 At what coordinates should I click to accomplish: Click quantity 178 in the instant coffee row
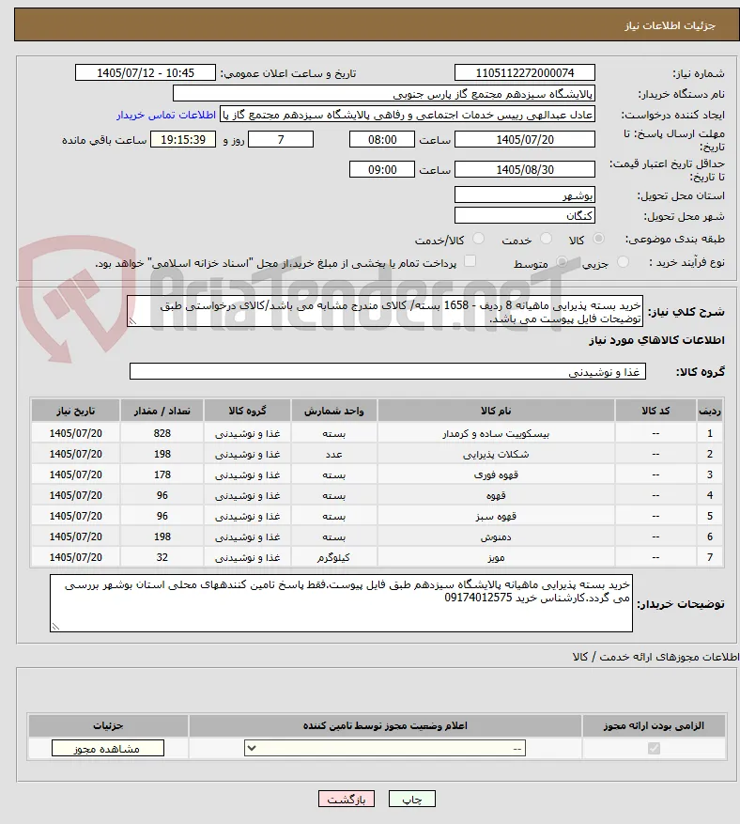tap(162, 474)
